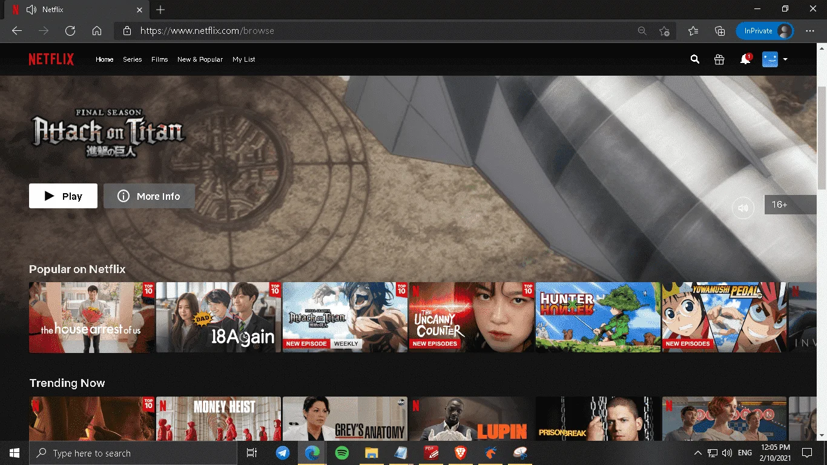The image size is (827, 465).
Task: Click the browser home icon
Action: click(97, 31)
